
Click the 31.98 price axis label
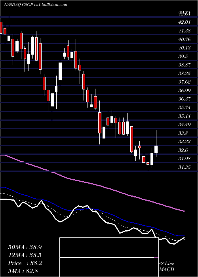click(x=185, y=159)
